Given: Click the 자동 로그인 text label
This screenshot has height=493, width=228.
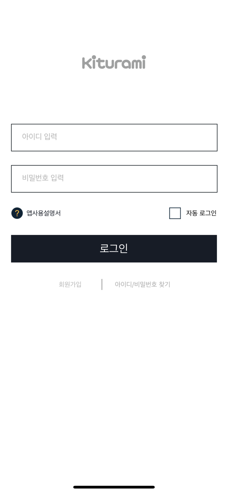Looking at the screenshot, I should 201,213.
